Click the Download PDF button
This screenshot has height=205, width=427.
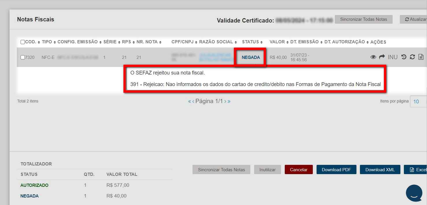click(336, 170)
